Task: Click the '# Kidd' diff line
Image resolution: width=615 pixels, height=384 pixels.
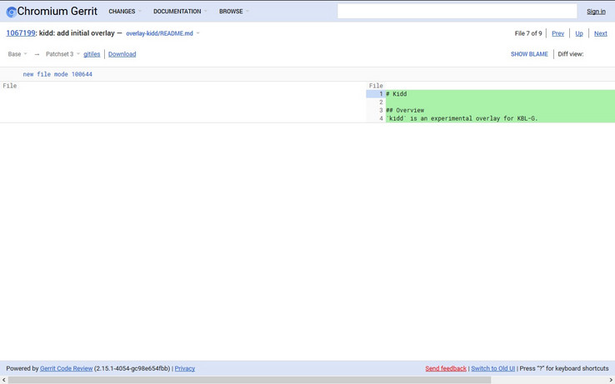Action: 500,94
